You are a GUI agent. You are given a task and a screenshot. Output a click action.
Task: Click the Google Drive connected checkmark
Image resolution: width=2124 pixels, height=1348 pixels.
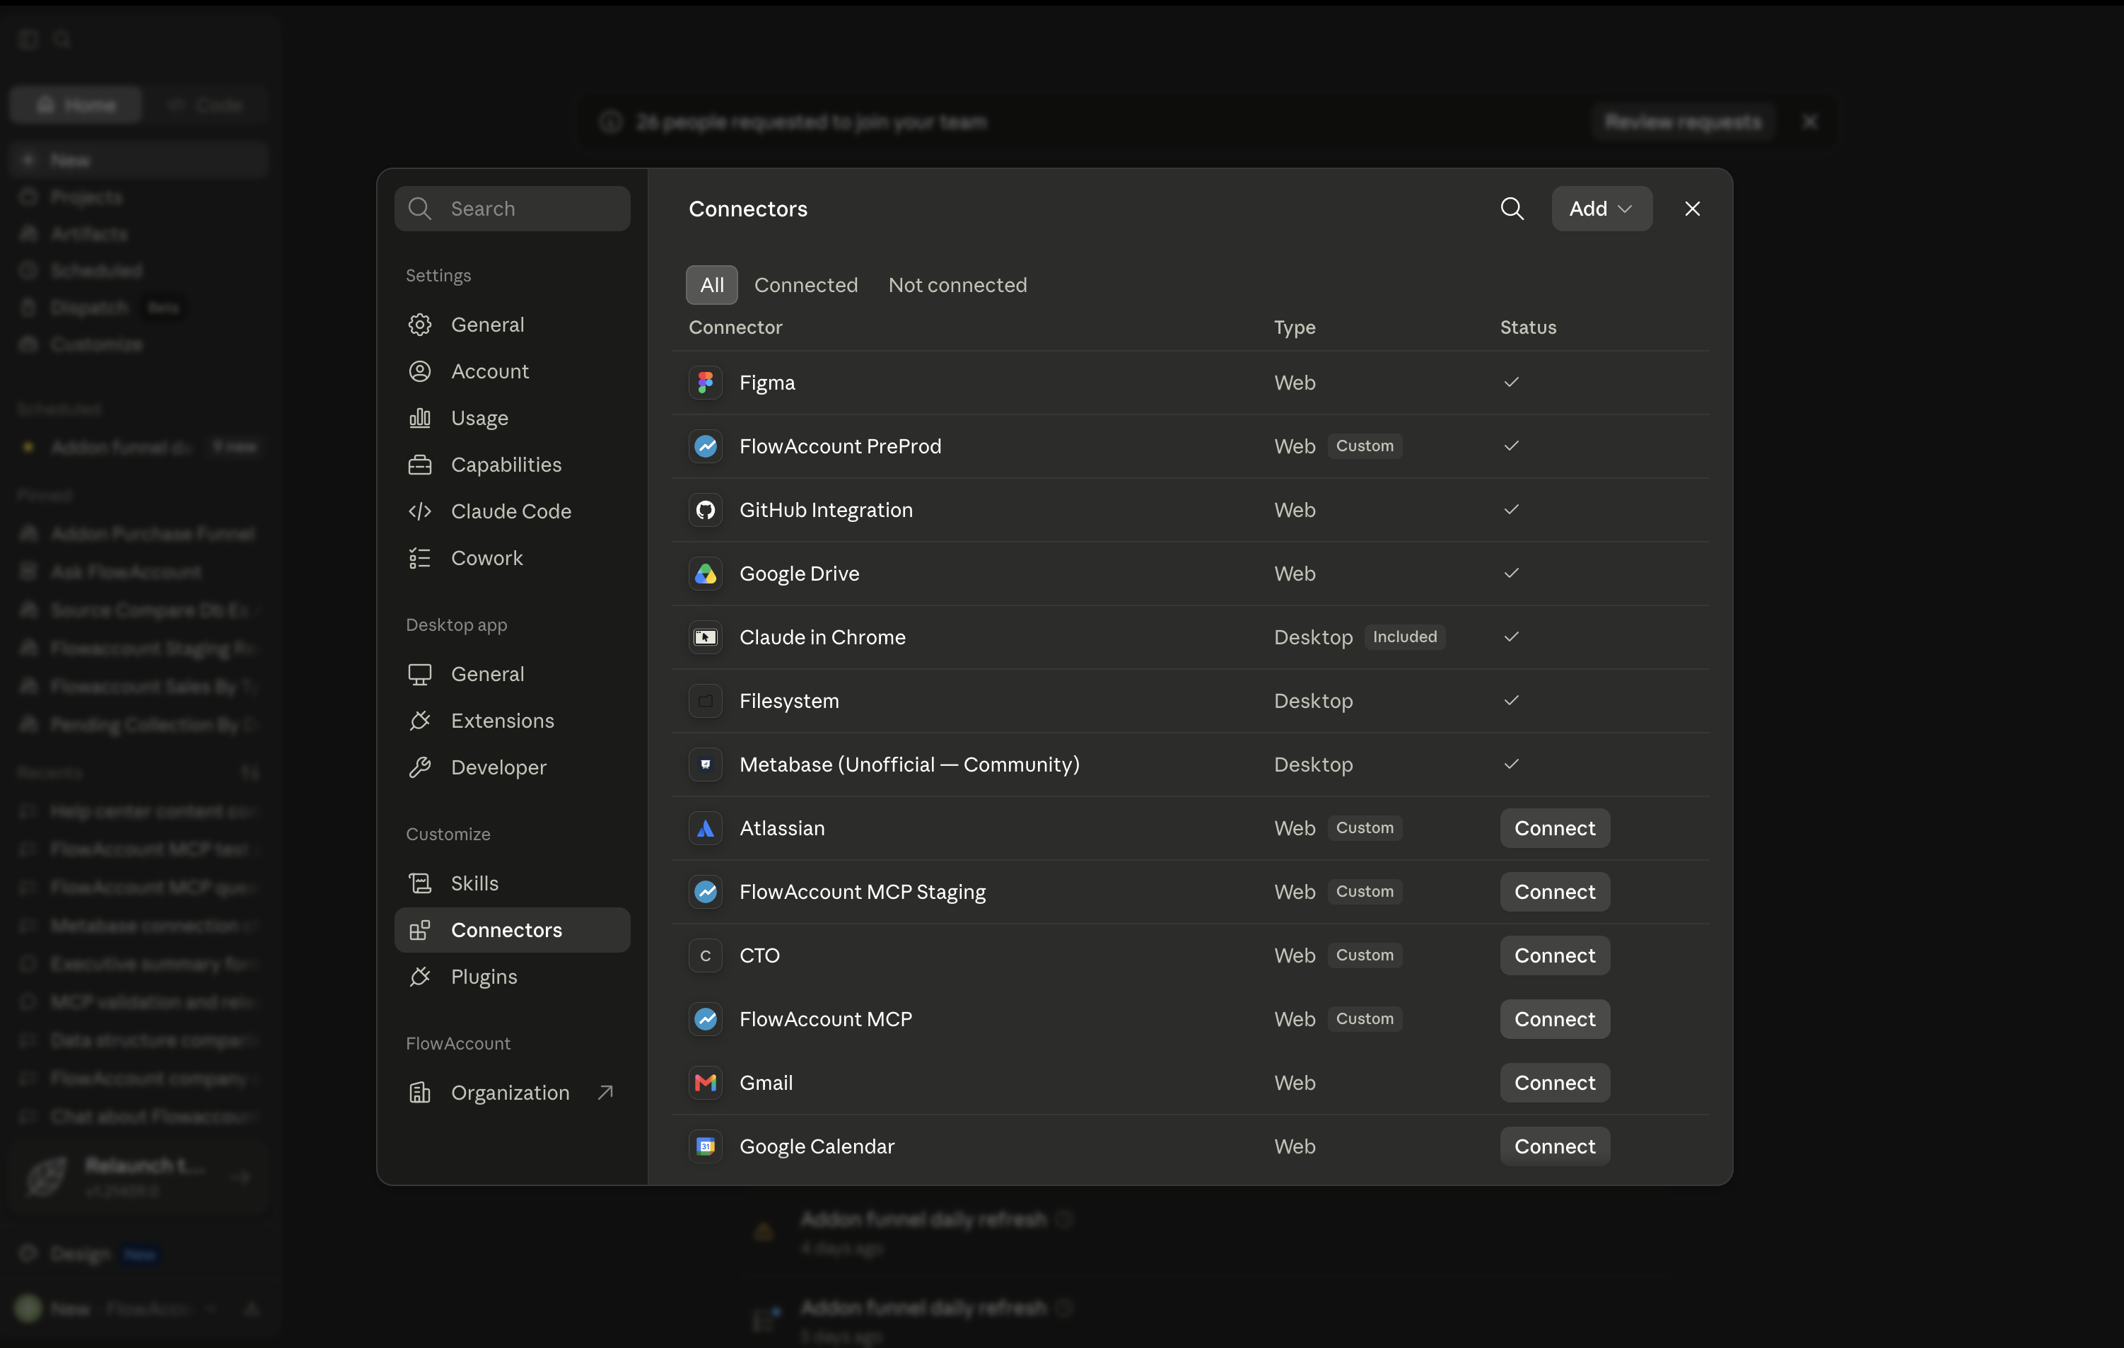[1511, 573]
